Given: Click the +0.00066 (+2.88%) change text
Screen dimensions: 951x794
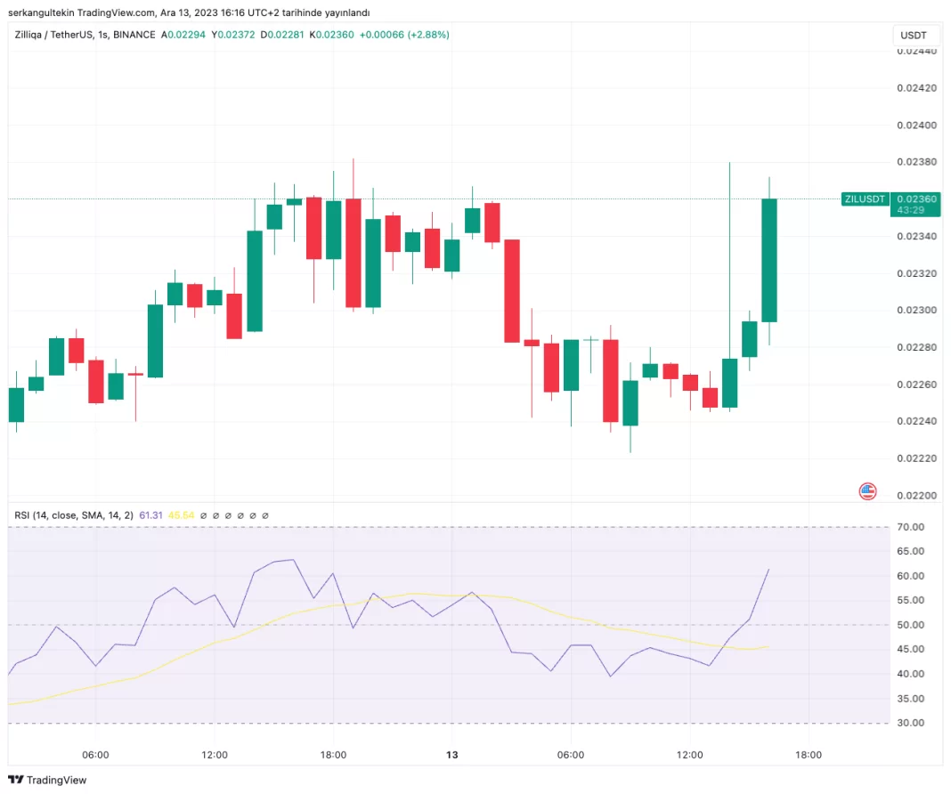Looking at the screenshot, I should 404,35.
